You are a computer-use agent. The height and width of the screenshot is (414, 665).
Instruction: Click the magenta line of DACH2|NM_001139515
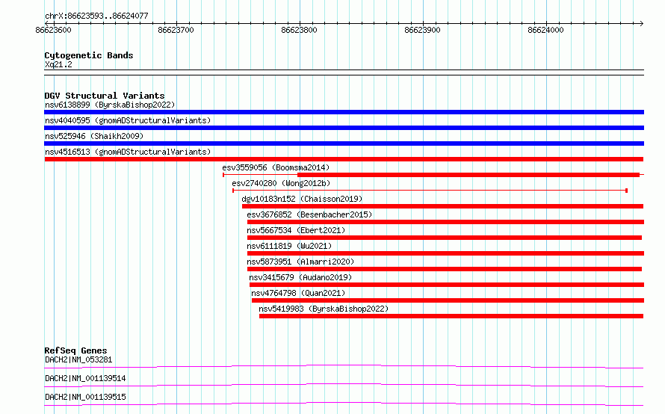[344, 404]
